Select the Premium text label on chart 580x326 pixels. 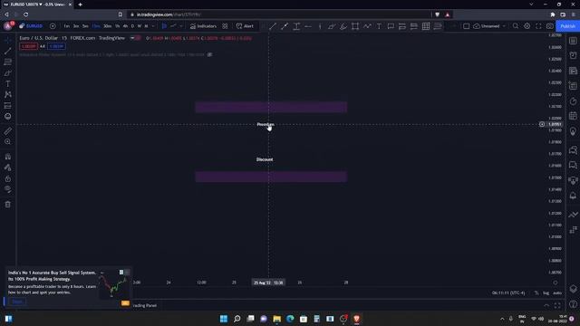(x=266, y=124)
